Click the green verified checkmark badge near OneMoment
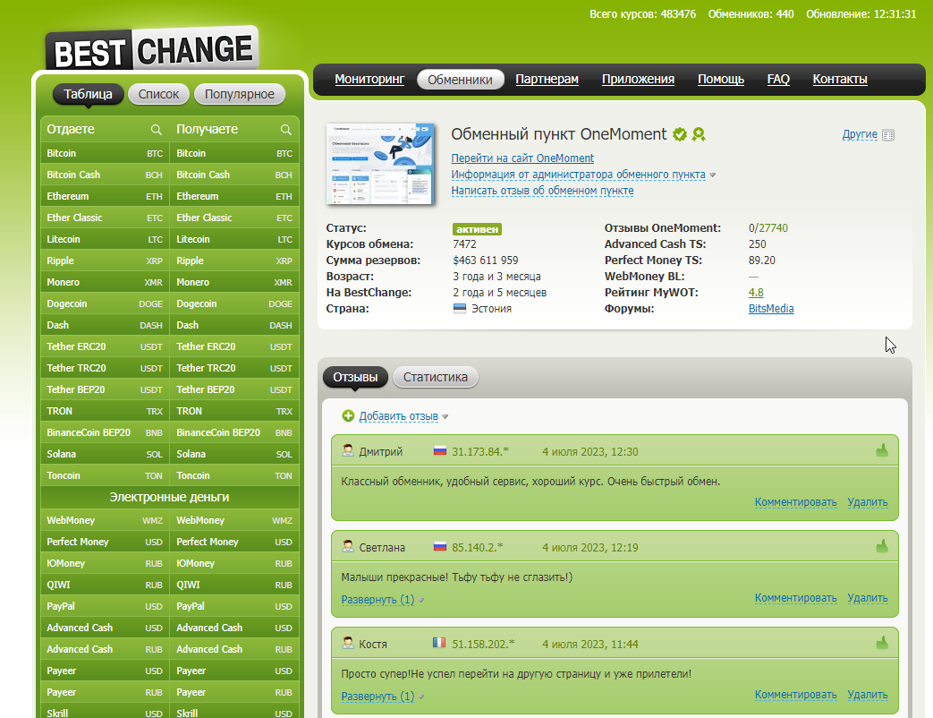Image resolution: width=933 pixels, height=718 pixels. [x=680, y=134]
